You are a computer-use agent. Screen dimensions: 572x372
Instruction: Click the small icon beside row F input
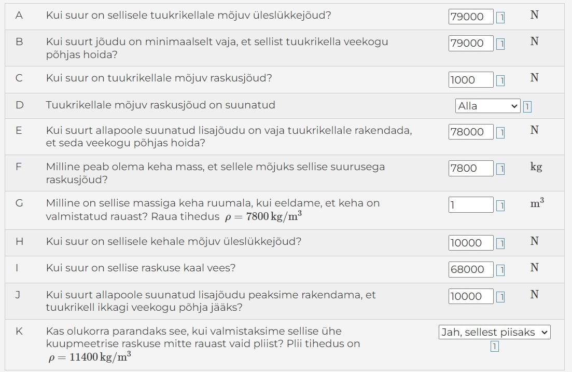click(x=500, y=169)
